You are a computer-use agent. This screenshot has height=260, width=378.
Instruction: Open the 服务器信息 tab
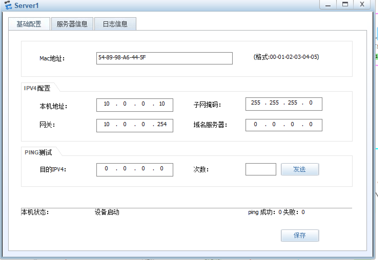[x=72, y=24]
